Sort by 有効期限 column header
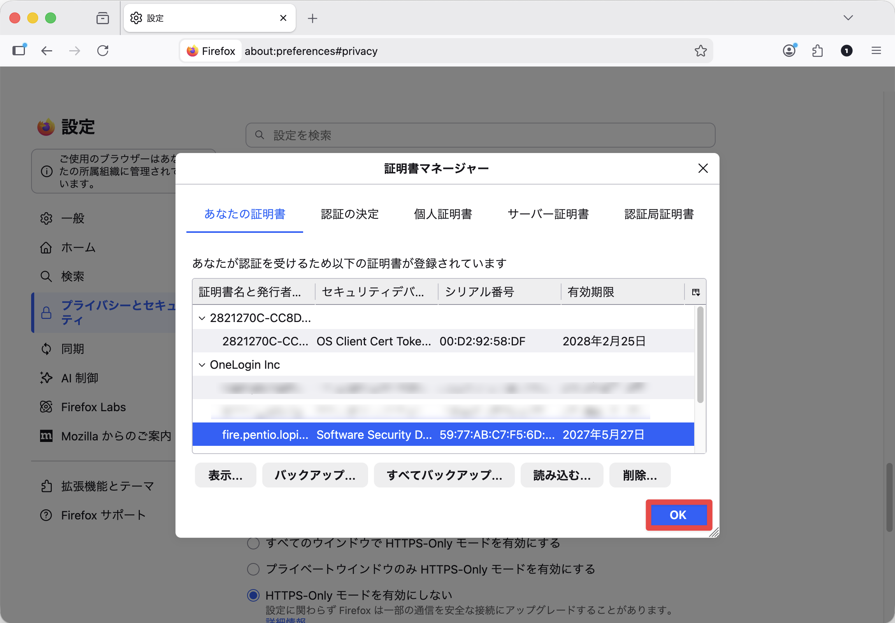 tap(623, 292)
